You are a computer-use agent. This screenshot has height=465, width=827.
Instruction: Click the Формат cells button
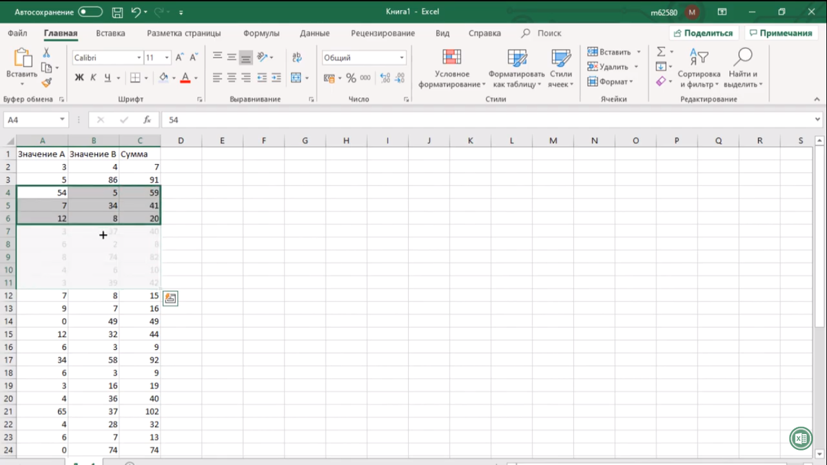coord(610,81)
